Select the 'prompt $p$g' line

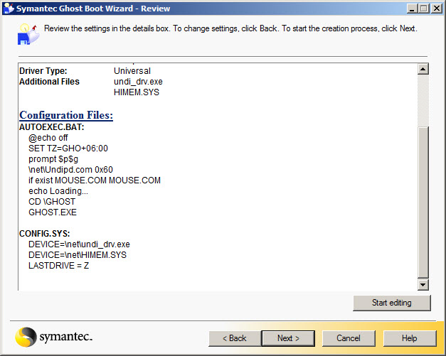coord(53,159)
